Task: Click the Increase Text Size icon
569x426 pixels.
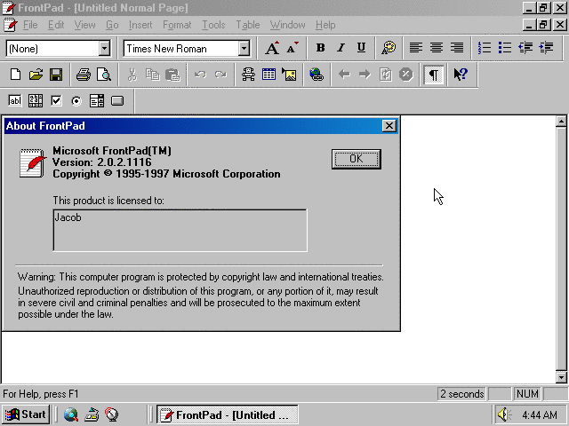Action: coord(272,48)
